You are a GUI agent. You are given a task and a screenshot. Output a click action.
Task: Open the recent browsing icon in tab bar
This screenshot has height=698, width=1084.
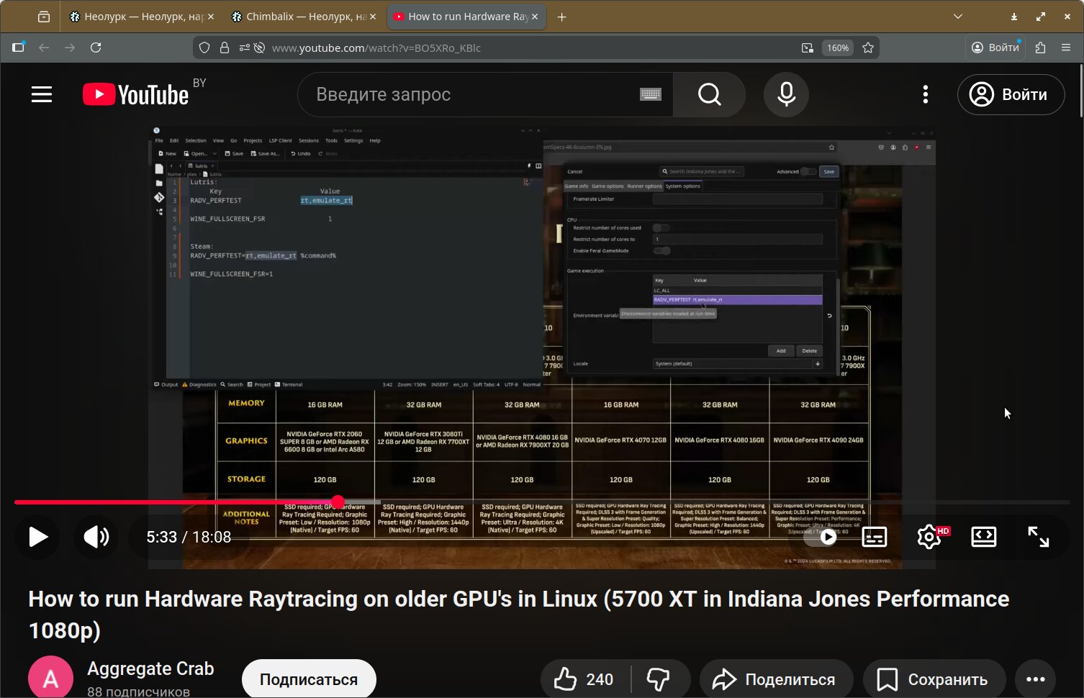(44, 17)
